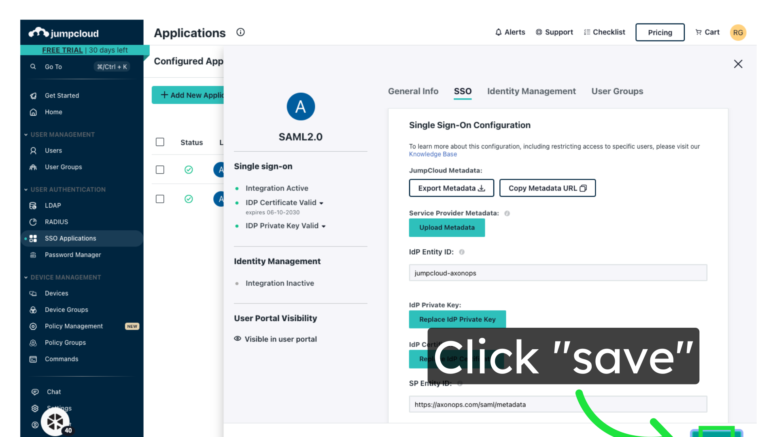777x437 pixels.
Task: Select all applications header checkbox
Action: [160, 142]
